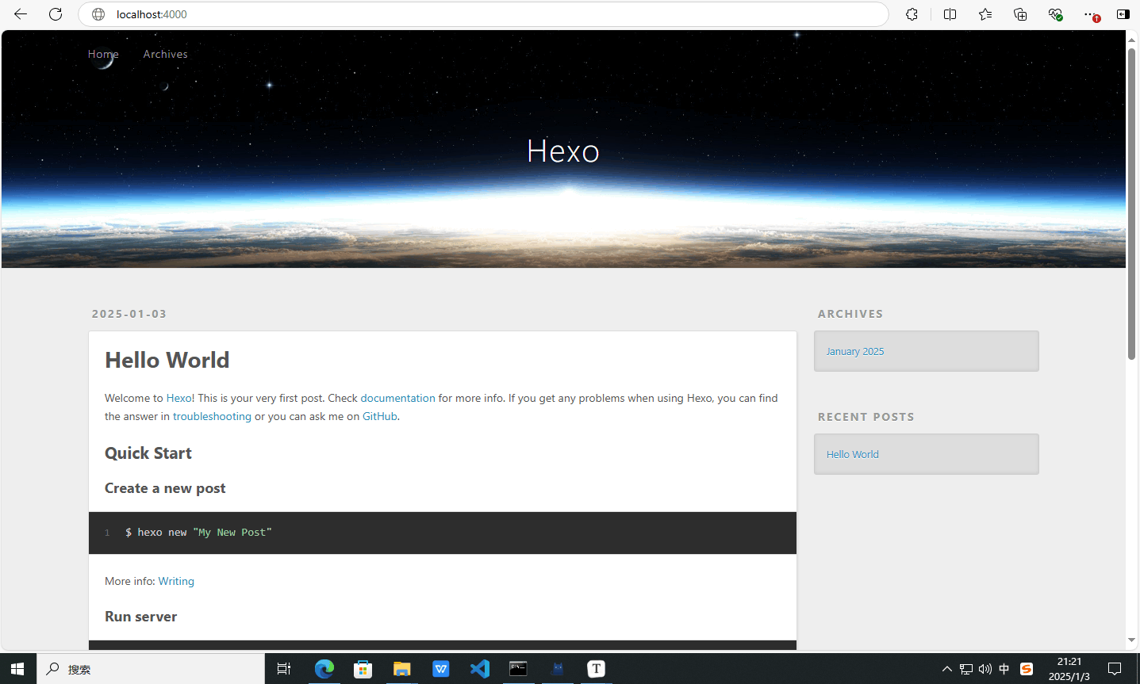Click the hexo new code line
Image resolution: width=1140 pixels, height=684 pixels.
tap(198, 533)
